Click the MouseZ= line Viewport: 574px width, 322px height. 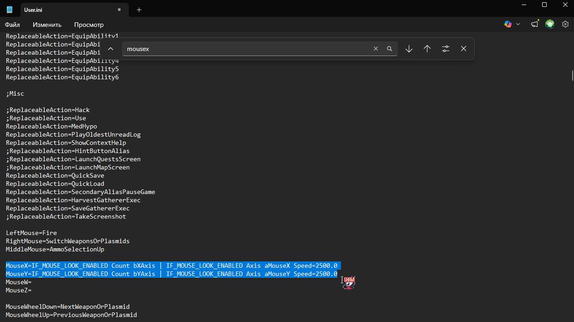click(19, 290)
